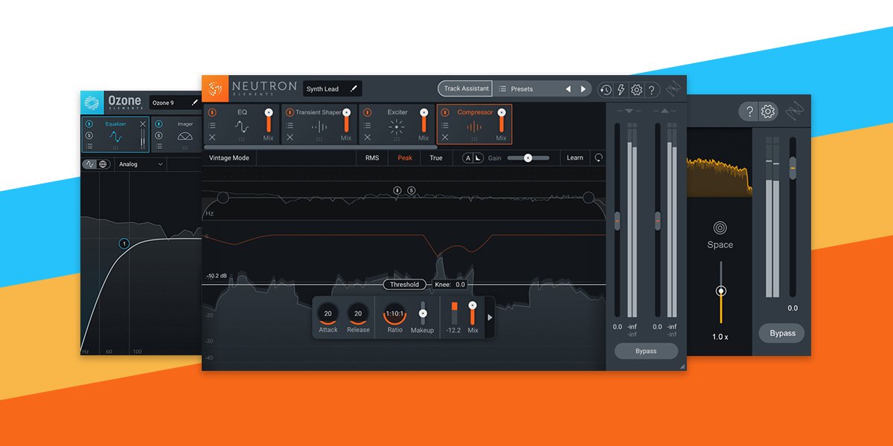Toggle the EQ module power button
893x446 pixels.
pos(212,112)
